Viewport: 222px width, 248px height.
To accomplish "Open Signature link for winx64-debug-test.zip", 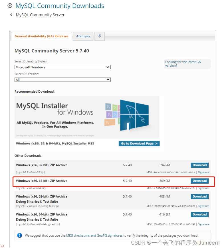I will 203,224.
